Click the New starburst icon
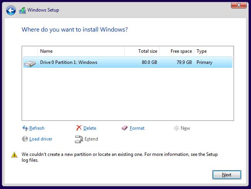This screenshot has width=251, height=189. pos(176,128)
